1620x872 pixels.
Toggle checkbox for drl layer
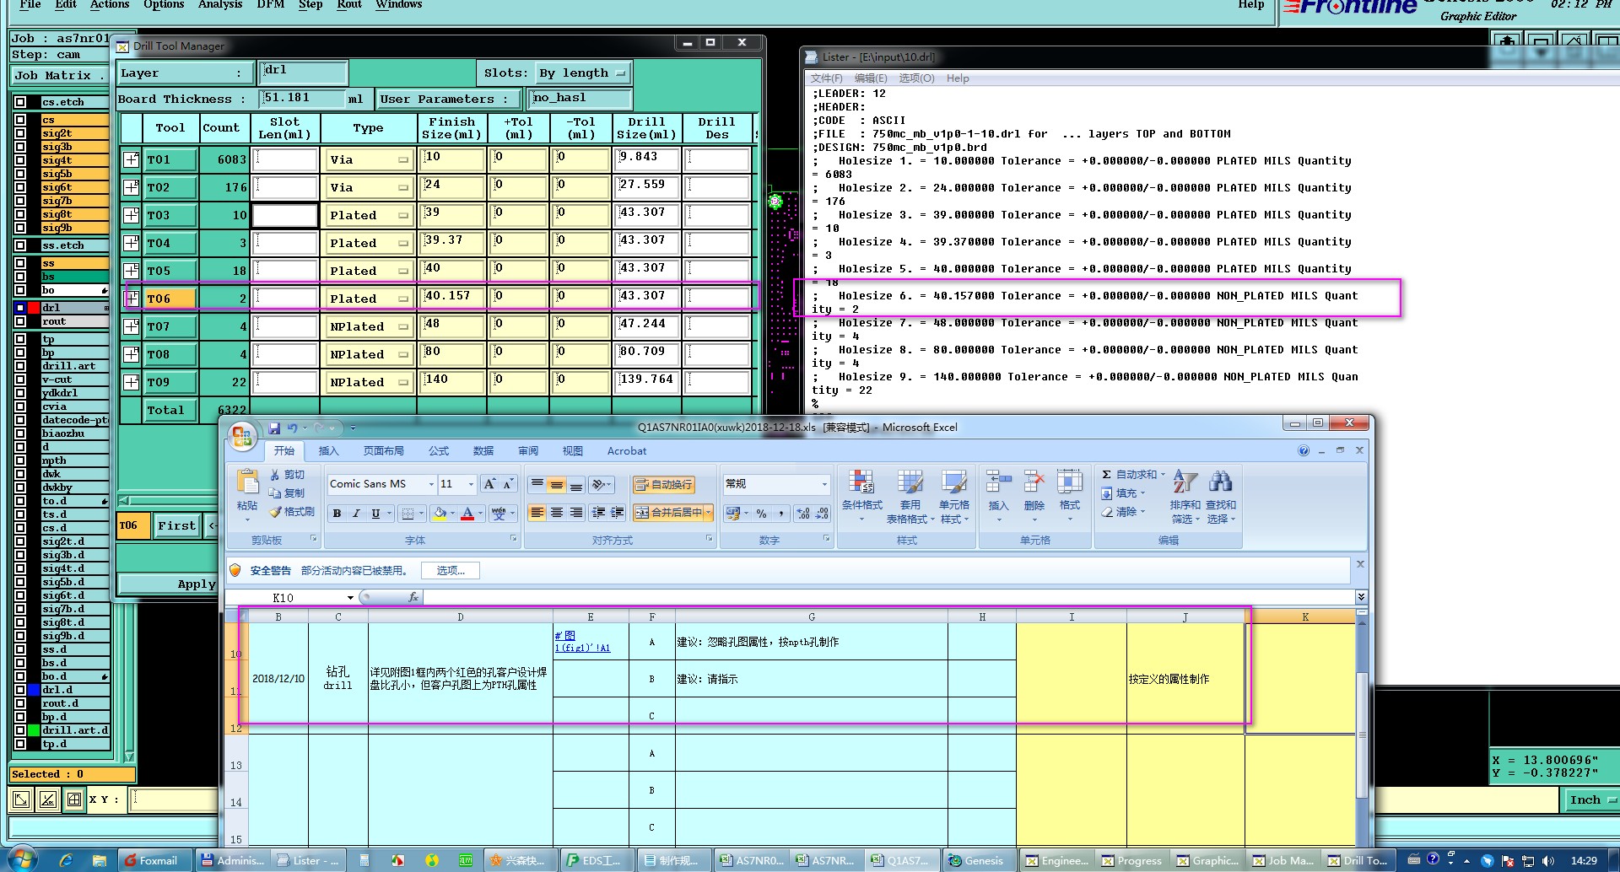(x=20, y=308)
